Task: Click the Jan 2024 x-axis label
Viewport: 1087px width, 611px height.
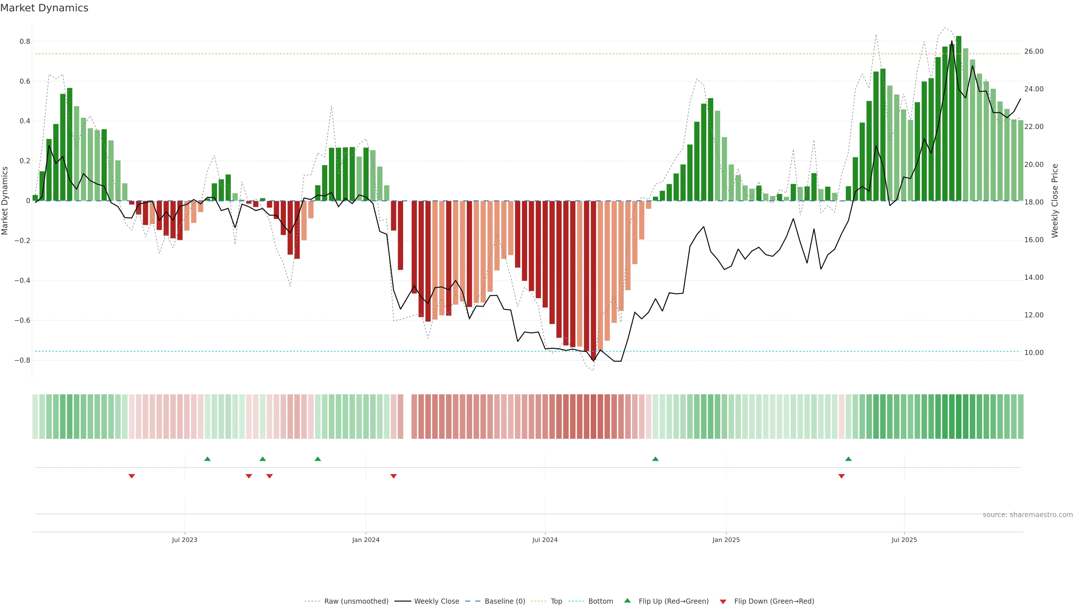Action: 365,540
